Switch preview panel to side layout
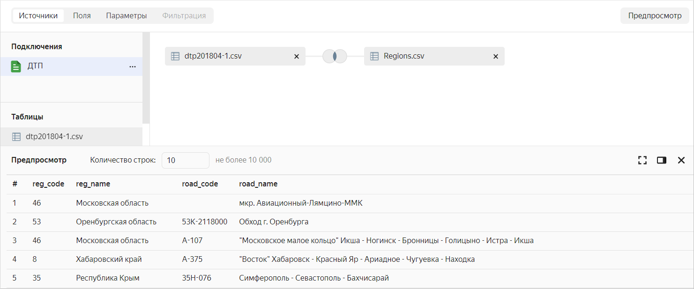Screen dimensions: 694x289 click(662, 160)
